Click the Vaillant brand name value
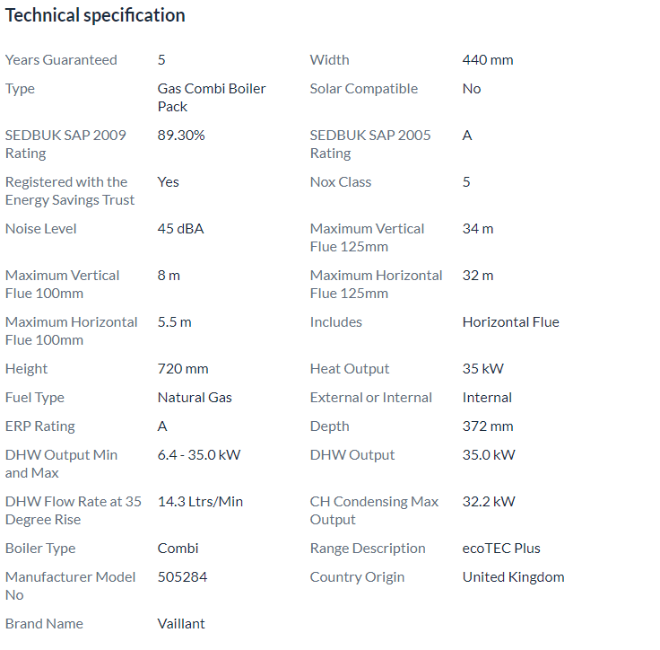Viewport: 660px width, 650px height. 181,624
